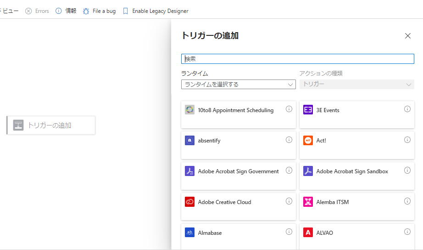Viewport: 423px width, 250px height.
Task: Click the 情報 toolbar item
Action: point(66,11)
